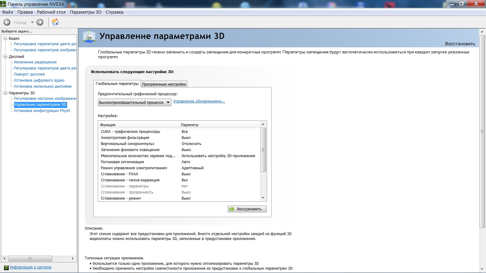Open the Back history dropdown arrow

(x=32, y=22)
